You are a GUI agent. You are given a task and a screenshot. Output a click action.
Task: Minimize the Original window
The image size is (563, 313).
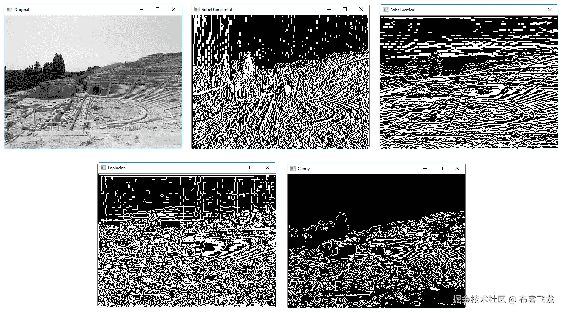[141, 9]
